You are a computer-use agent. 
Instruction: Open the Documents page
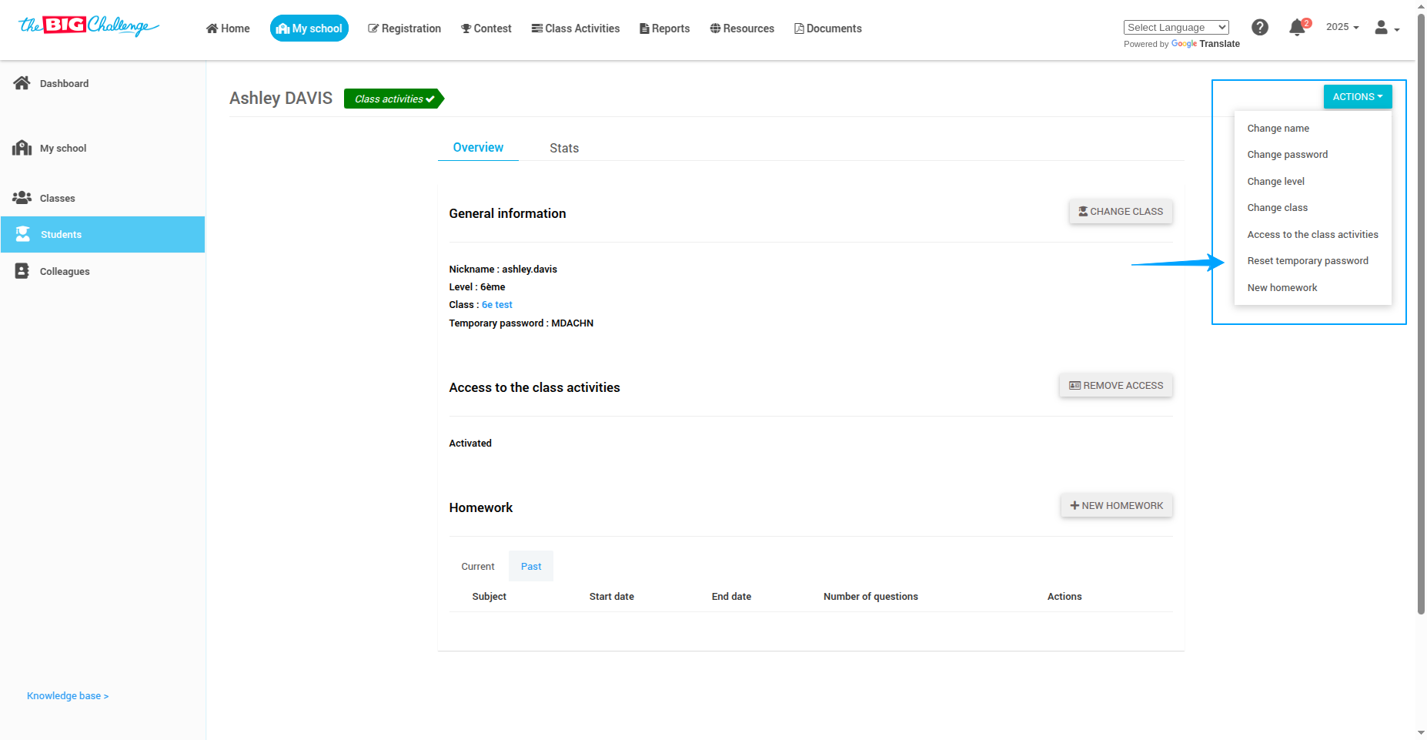pos(828,28)
